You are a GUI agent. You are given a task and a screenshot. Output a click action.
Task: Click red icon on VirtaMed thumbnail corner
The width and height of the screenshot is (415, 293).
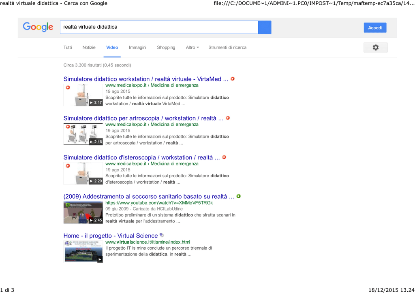click(x=68, y=87)
